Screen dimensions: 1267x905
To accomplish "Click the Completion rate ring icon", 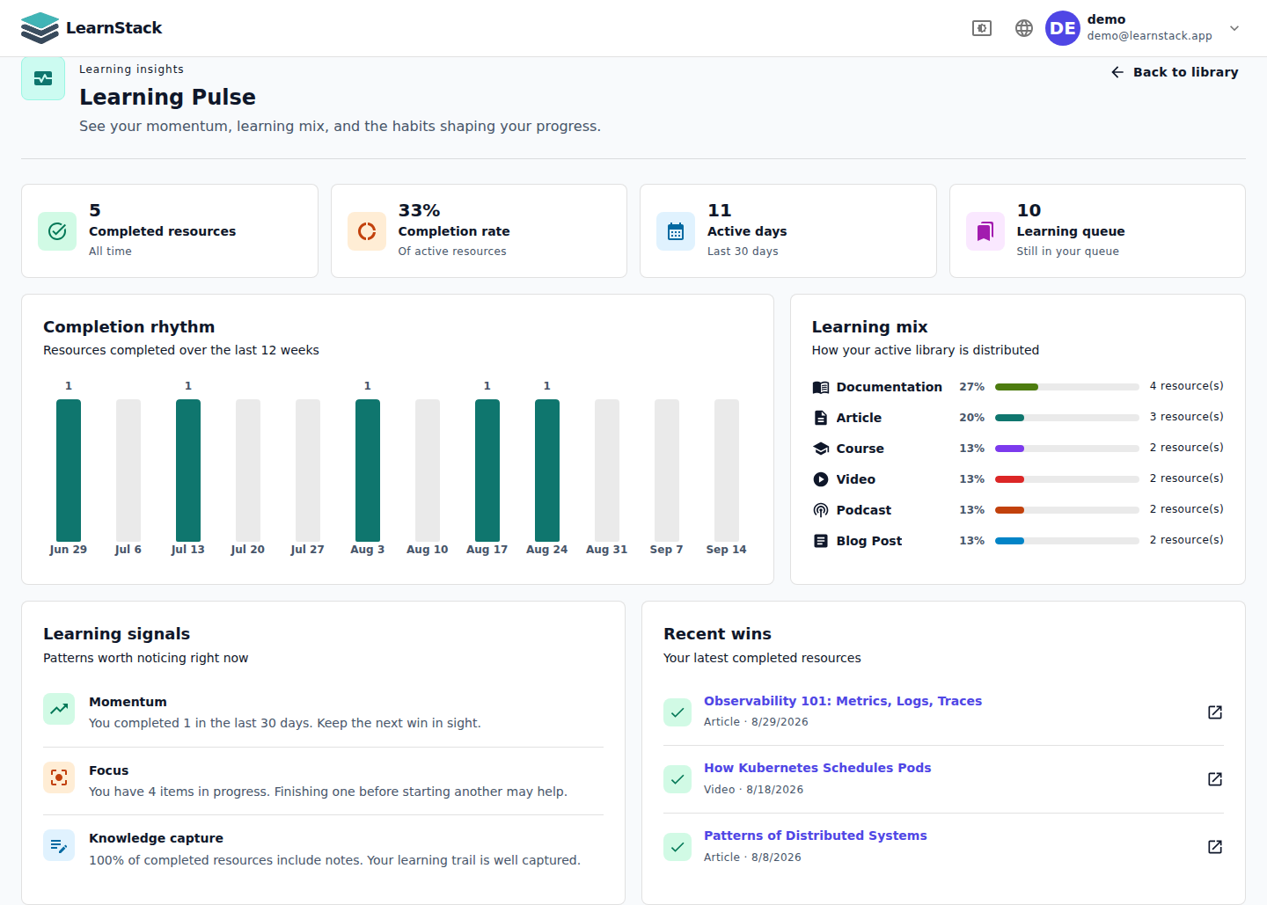I will click(x=367, y=231).
